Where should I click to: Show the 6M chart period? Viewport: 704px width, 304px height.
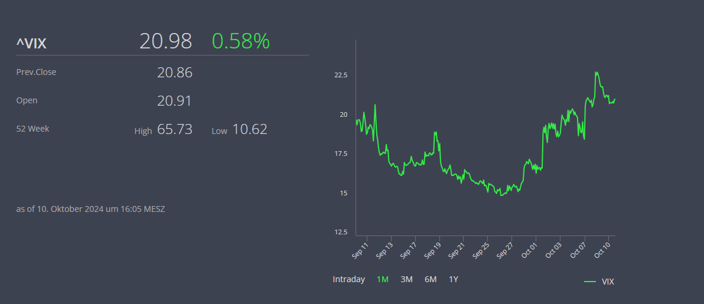(x=431, y=279)
